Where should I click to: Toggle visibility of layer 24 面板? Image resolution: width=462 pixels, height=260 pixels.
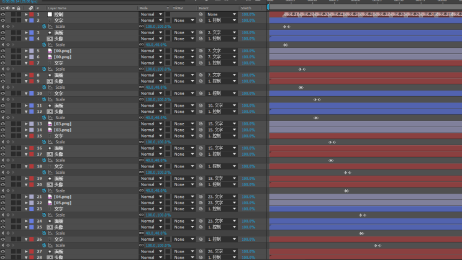click(3, 221)
